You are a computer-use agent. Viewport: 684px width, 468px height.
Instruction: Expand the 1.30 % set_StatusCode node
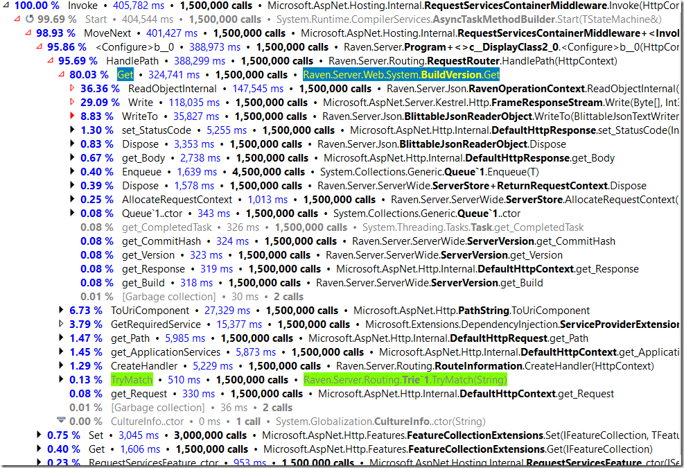72,130
